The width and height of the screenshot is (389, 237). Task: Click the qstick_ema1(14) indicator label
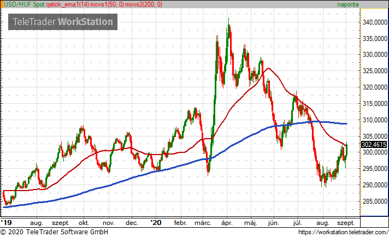[x=68, y=4]
